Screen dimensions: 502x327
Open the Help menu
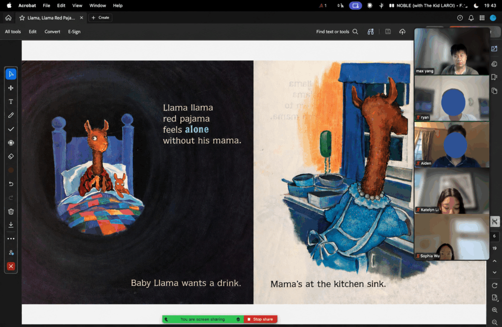[x=118, y=5]
